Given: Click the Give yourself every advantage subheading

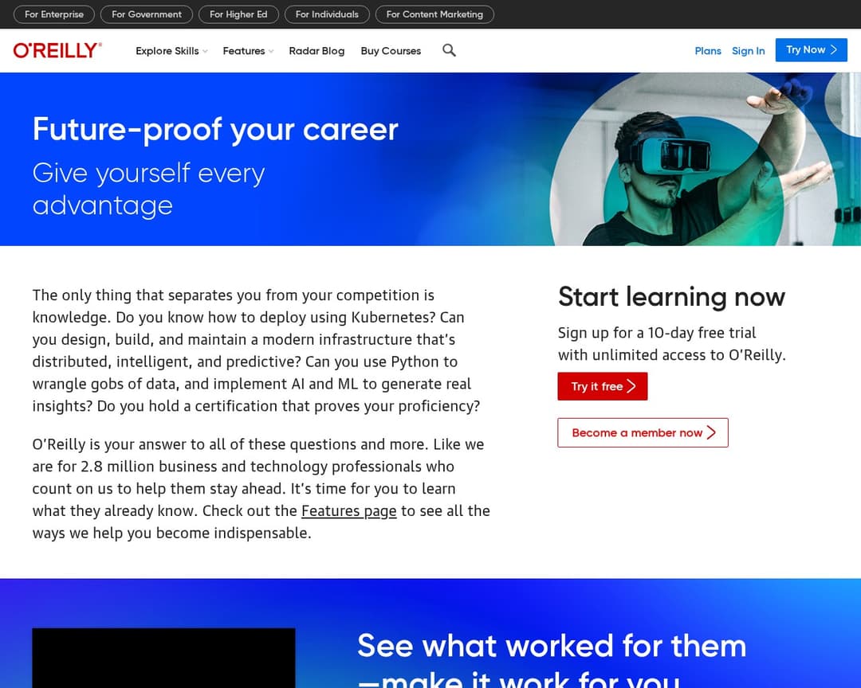Looking at the screenshot, I should (149, 190).
